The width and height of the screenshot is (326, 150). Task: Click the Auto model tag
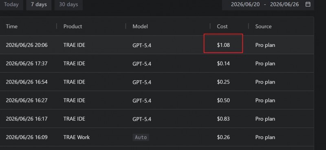coord(141,137)
